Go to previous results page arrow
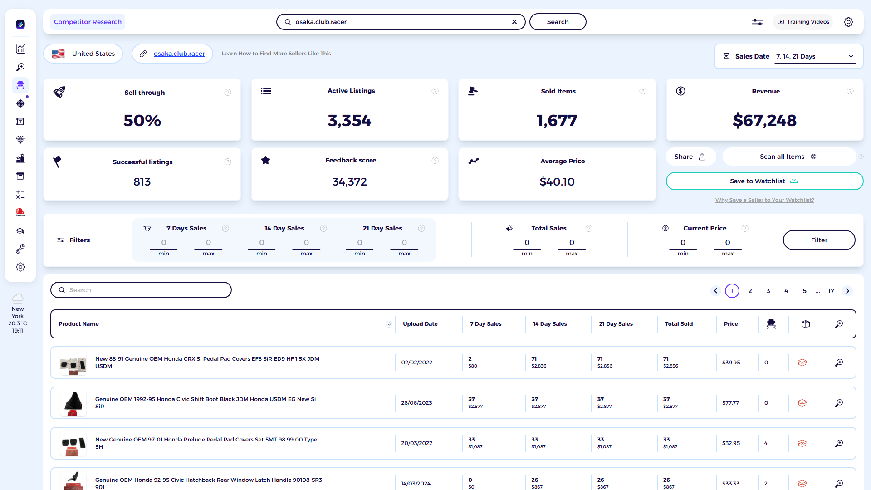Screen dimensions: 871x490 pyautogui.click(x=716, y=291)
